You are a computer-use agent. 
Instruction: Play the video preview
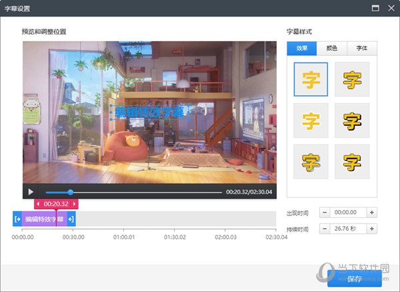click(x=31, y=192)
